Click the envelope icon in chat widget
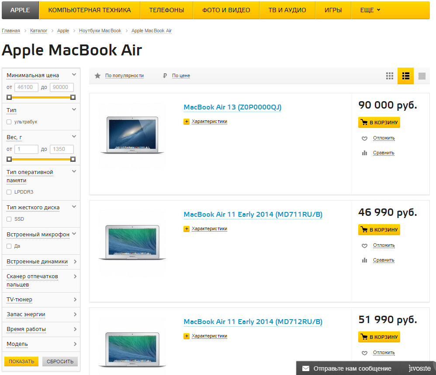436x375 pixels. tap(305, 368)
